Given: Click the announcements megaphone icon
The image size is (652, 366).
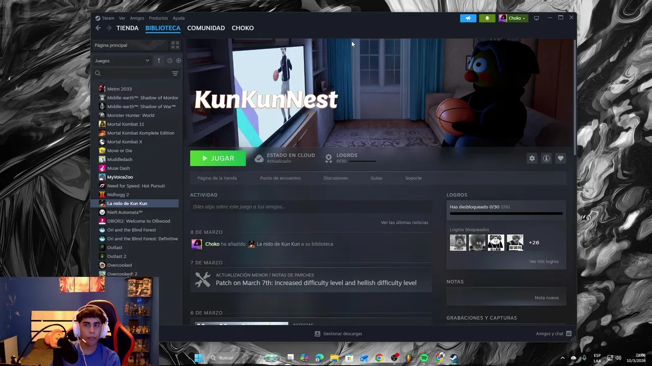Looking at the screenshot, I should [x=468, y=18].
